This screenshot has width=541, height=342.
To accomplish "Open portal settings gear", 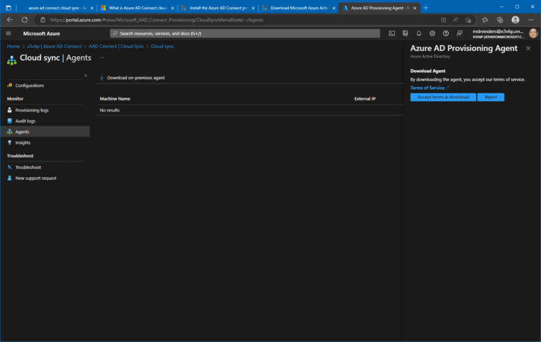I will coord(432,33).
